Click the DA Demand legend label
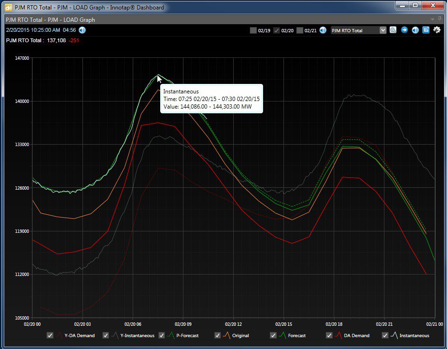The width and height of the screenshot is (447, 349). point(356,336)
